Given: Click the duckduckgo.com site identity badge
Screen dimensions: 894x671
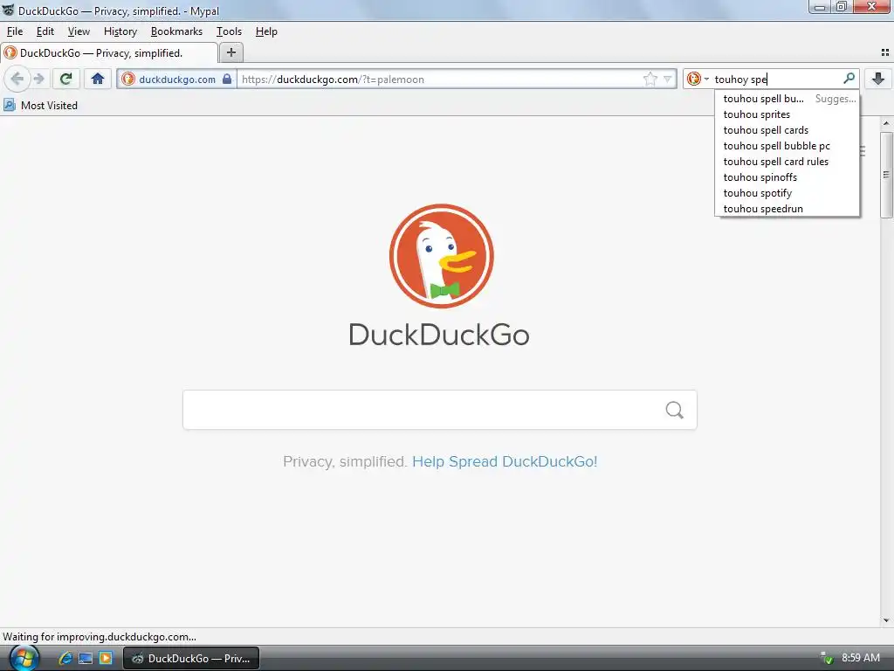Looking at the screenshot, I should tap(177, 80).
